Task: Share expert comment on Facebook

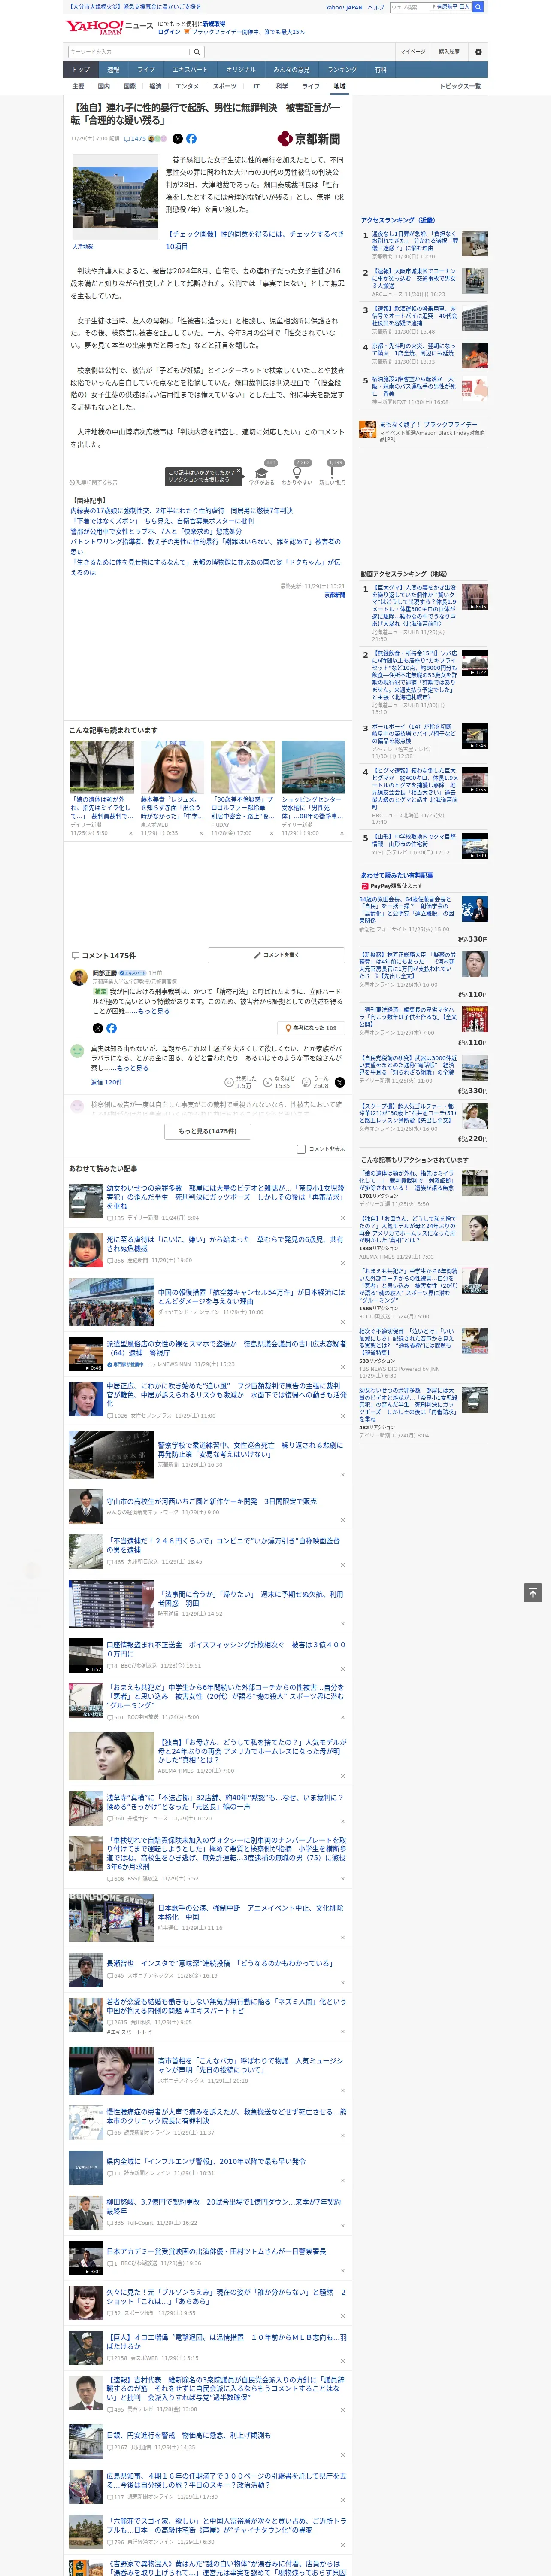Action: pos(111,1028)
